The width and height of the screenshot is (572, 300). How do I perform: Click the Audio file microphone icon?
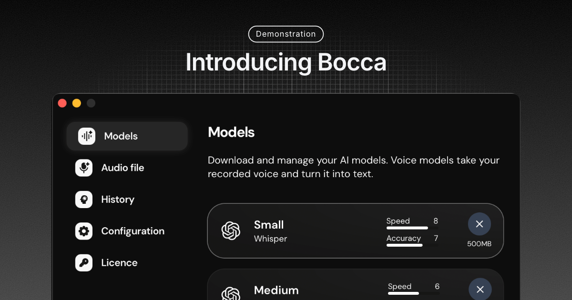click(84, 168)
